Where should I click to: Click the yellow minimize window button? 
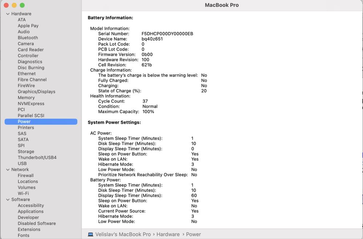coord(14,5)
